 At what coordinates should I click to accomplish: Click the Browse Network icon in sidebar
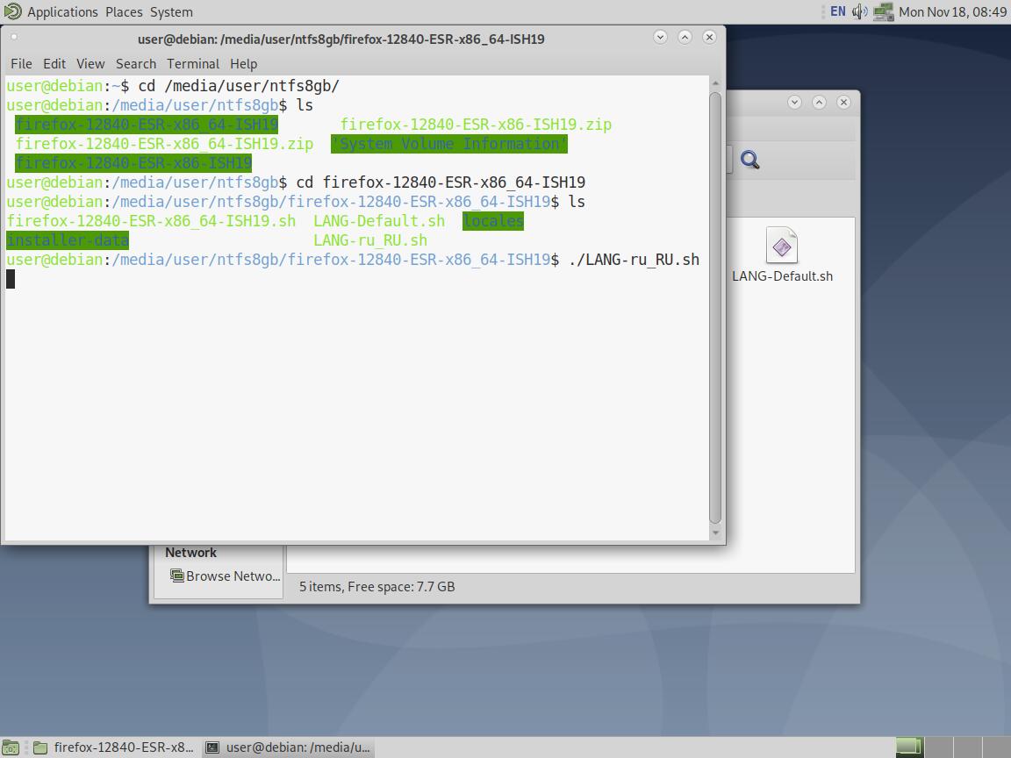176,575
